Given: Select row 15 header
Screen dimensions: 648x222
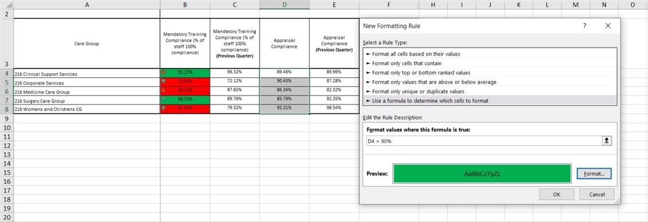Looking at the screenshot, I should [x=7, y=172].
